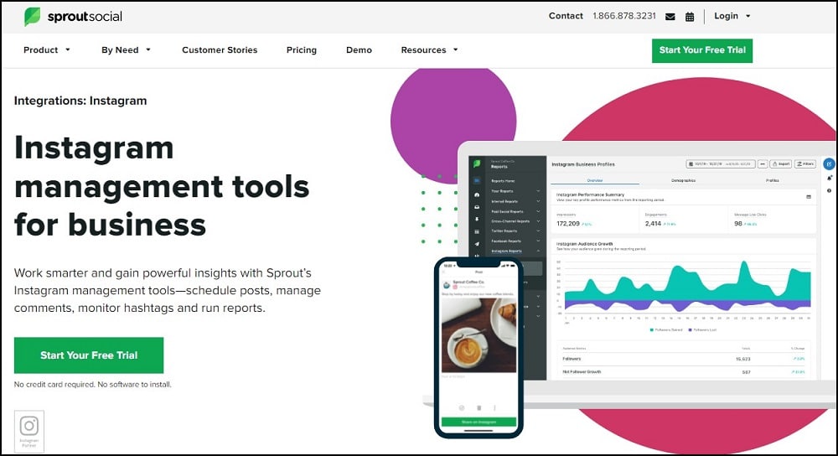Click the Export button on the dashboard

[781, 164]
